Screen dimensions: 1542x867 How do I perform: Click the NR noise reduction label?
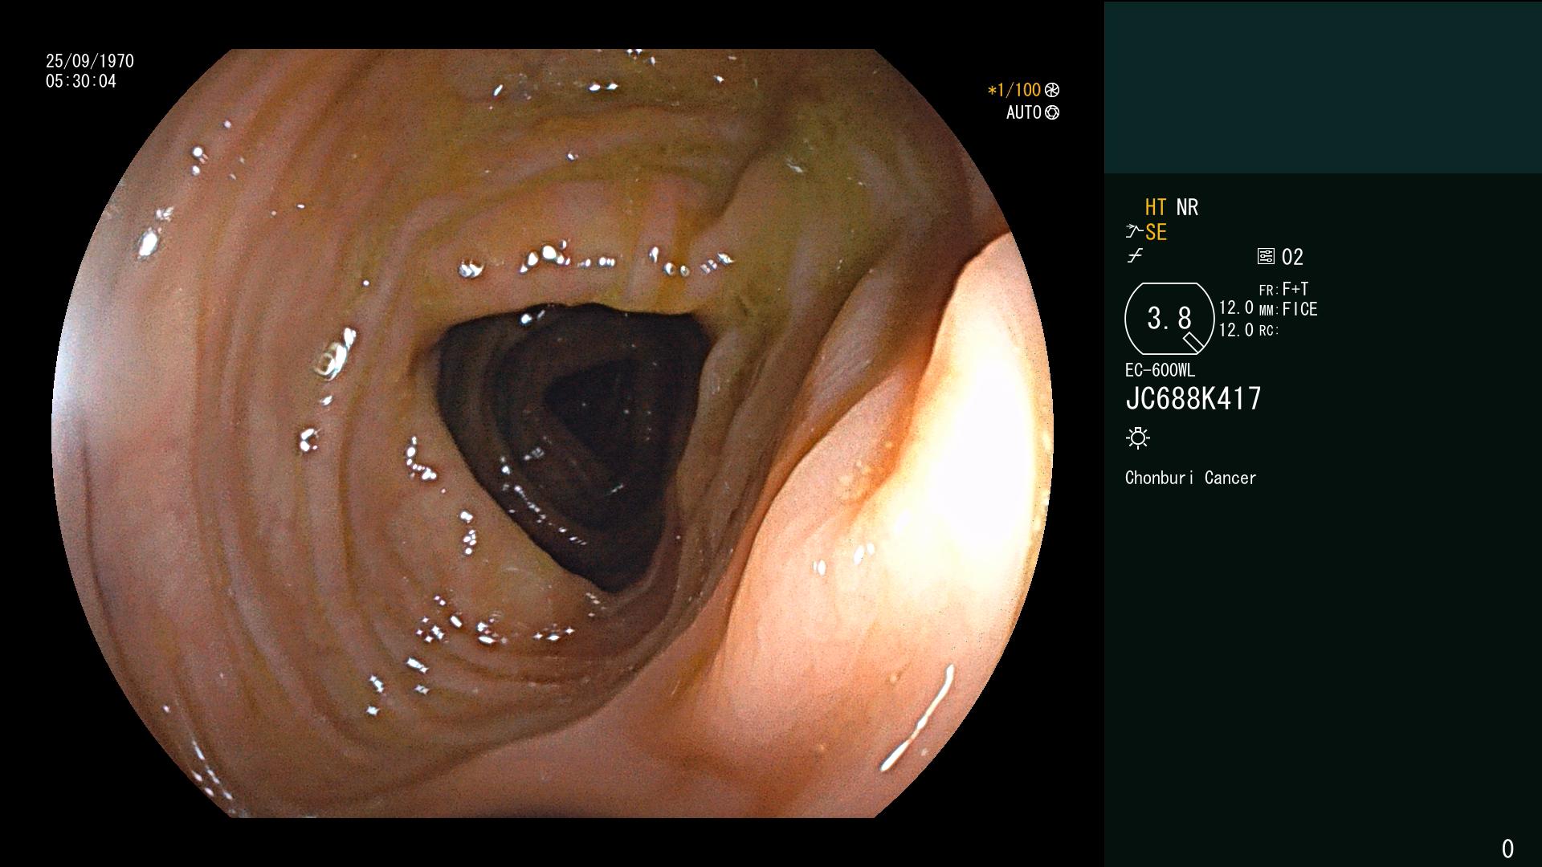point(1187,207)
